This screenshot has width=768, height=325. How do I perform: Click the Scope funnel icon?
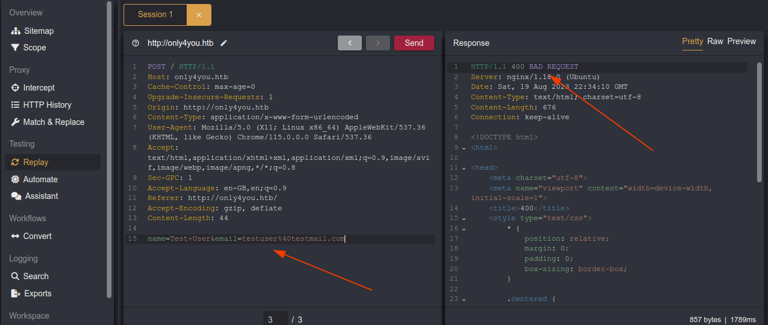point(15,48)
